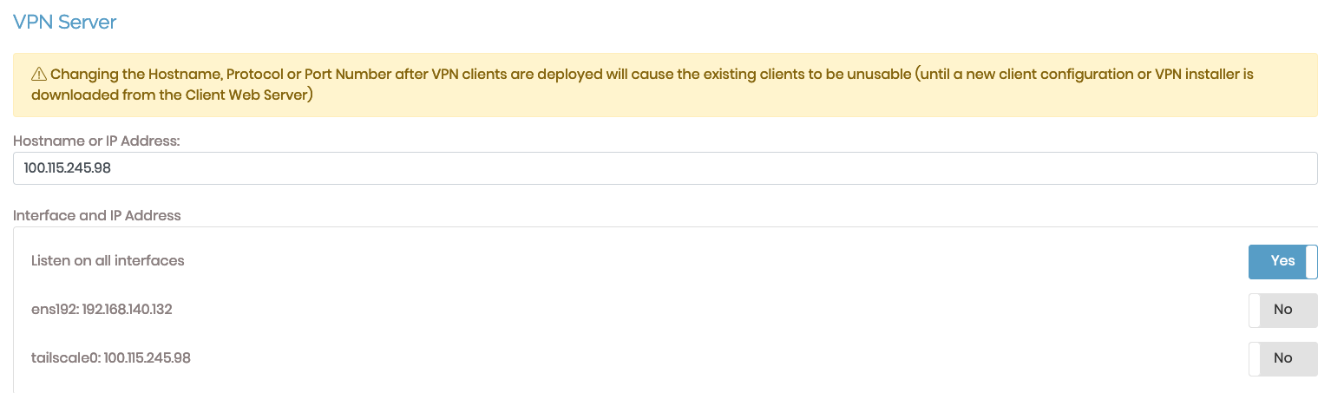Click the white knob of tailscale0 toggle
The image size is (1331, 393).
coord(1255,358)
